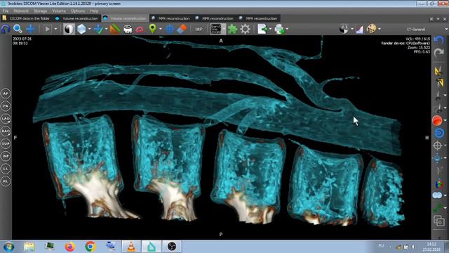Select the orange triangle ruler tool
Image resolution: width=449 pixels, height=253 pixels.
pyautogui.click(x=115, y=29)
